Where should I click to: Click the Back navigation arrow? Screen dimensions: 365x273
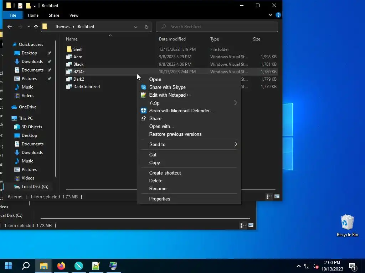[10, 27]
